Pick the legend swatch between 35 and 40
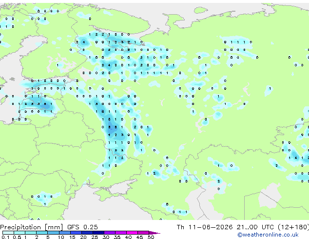This screenshot has width=309, height=239. pyautogui.click(x=121, y=233)
